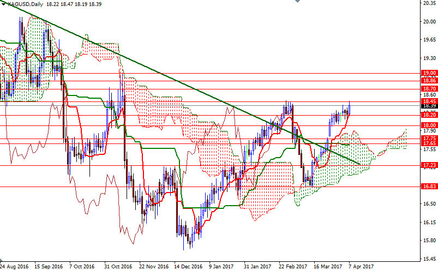Select the red 18.86 price level label
The width and height of the screenshot is (438, 270).
click(x=429, y=81)
